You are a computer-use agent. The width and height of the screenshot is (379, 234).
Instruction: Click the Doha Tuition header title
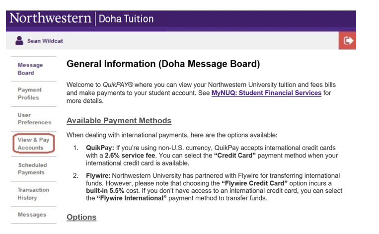pos(126,19)
